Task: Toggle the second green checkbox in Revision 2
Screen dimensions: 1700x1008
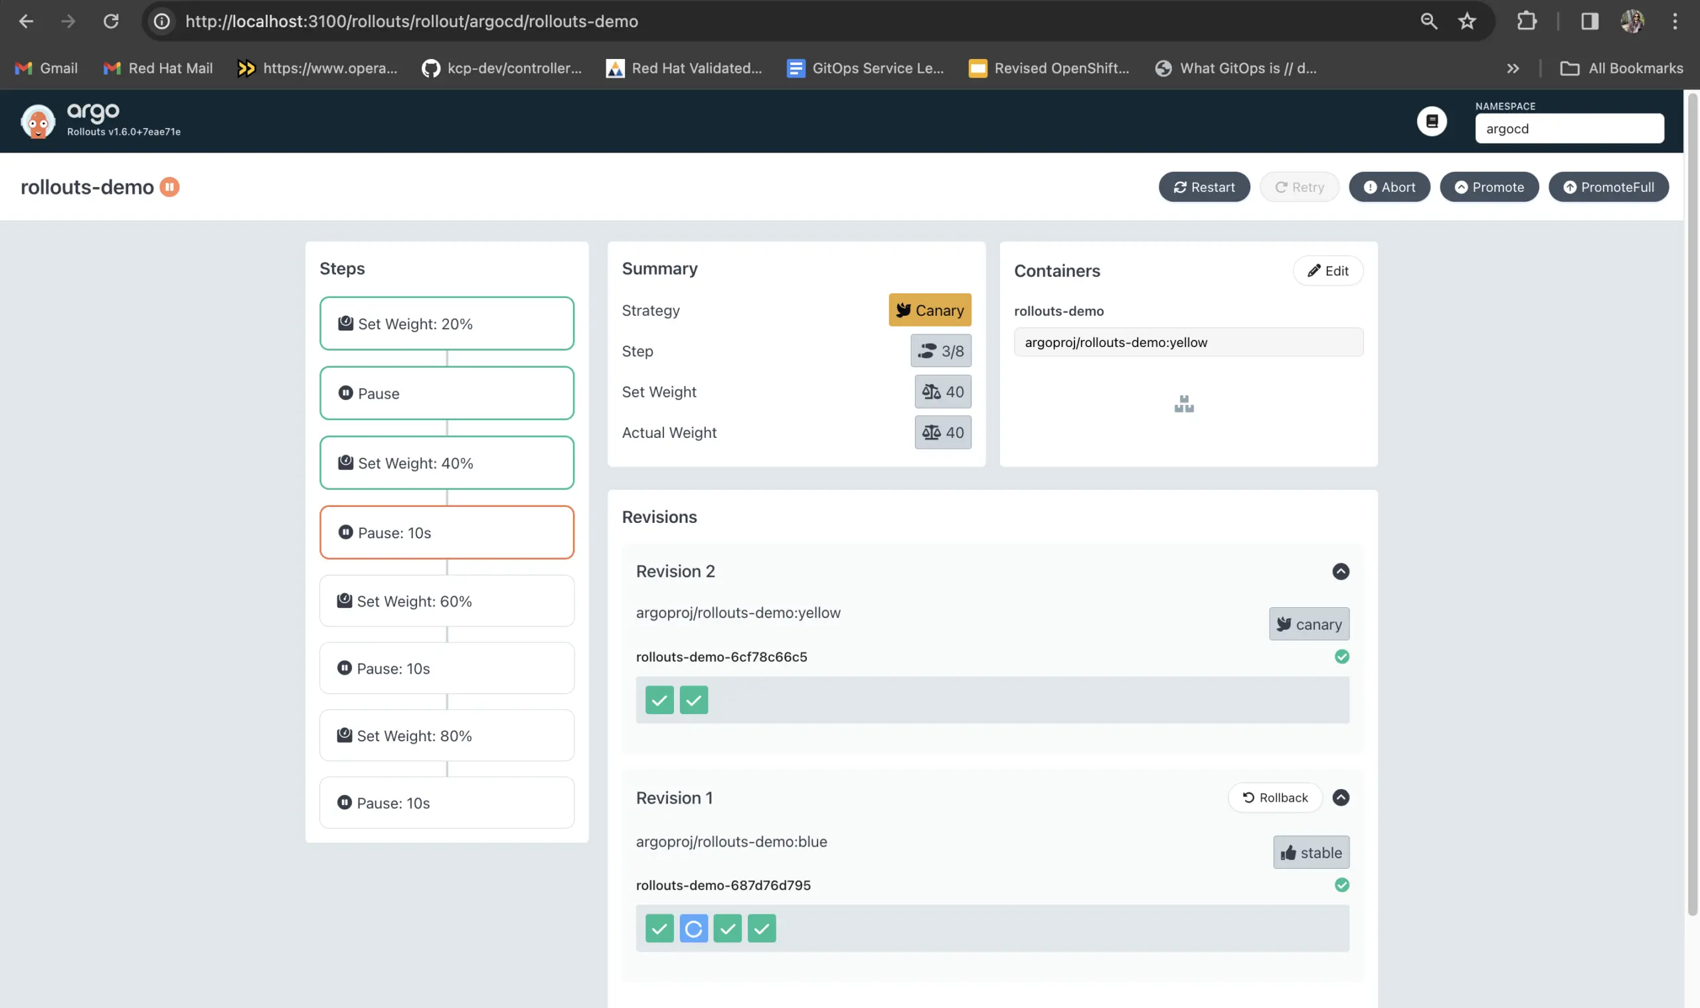Action: [693, 699]
